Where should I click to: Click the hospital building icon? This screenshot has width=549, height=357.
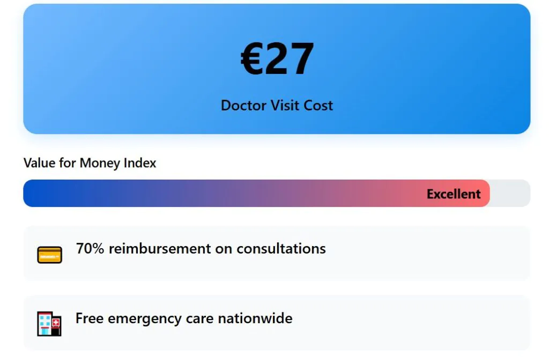[49, 324]
